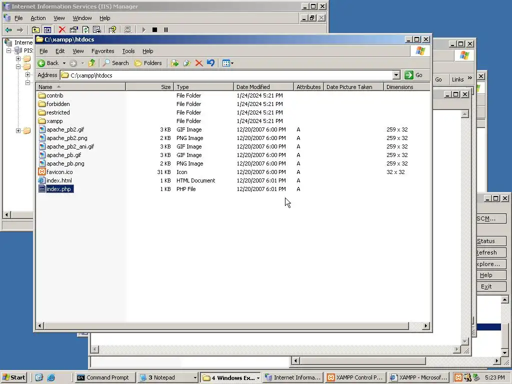This screenshot has width=512, height=384.
Task: Open the Back history dropdown arrow
Action: pos(64,63)
